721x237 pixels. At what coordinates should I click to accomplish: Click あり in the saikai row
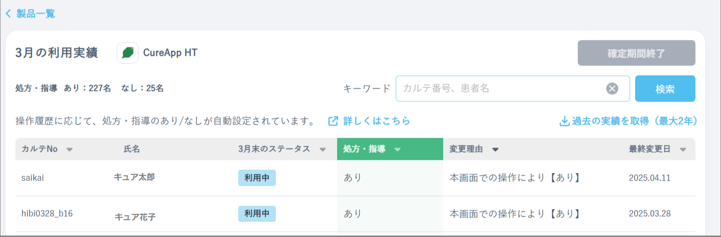click(x=353, y=178)
